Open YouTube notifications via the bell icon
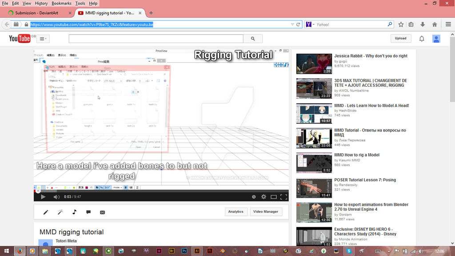 [x=422, y=38]
